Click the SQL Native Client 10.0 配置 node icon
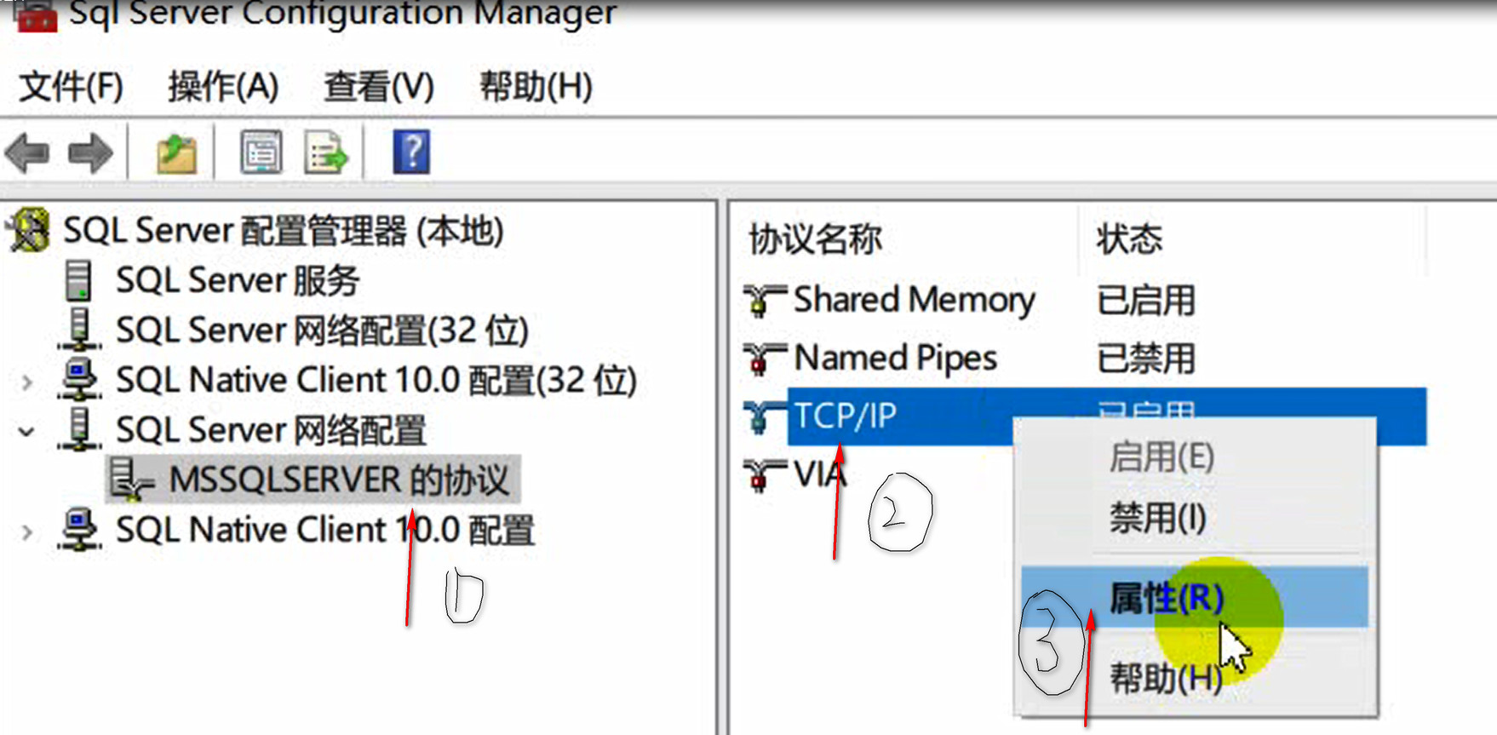The width and height of the screenshot is (1497, 735). (79, 530)
